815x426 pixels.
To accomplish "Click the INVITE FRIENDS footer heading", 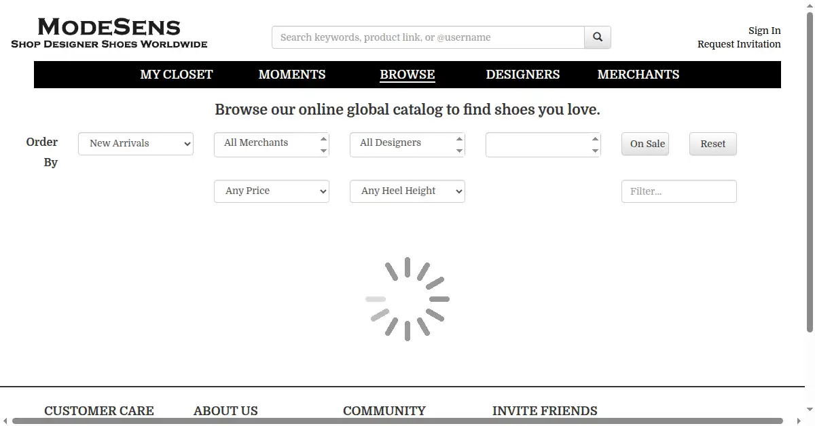I will (545, 411).
